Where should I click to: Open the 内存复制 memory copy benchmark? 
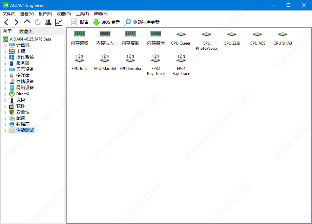point(130,38)
